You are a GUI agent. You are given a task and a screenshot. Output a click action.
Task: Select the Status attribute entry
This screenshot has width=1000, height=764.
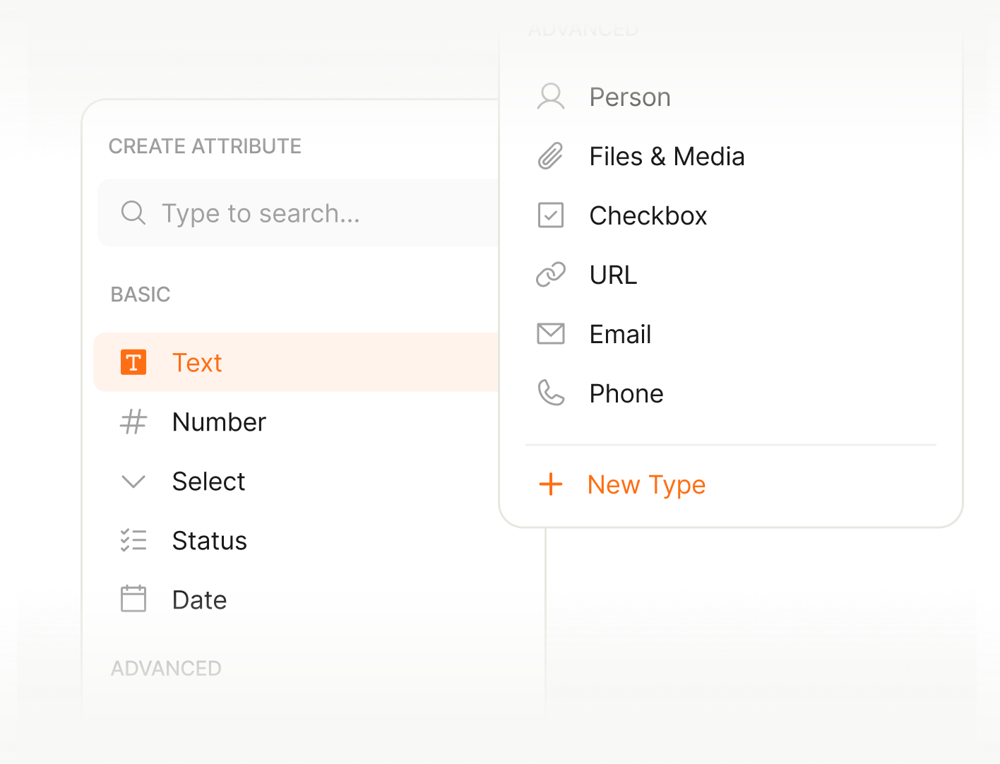pyautogui.click(x=209, y=540)
